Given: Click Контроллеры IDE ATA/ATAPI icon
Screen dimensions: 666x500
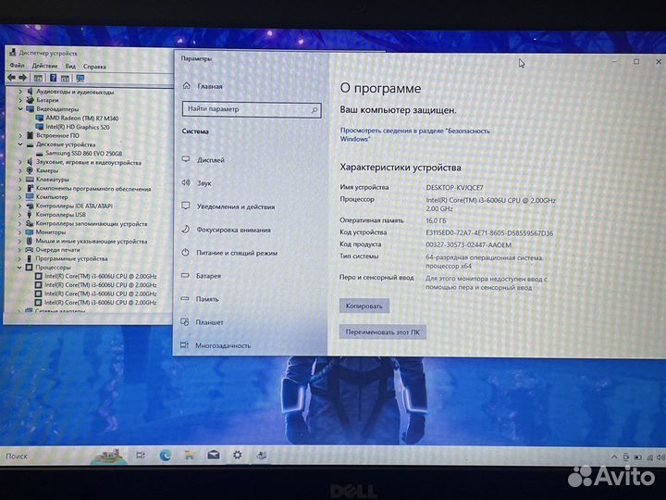Looking at the screenshot, I should pyautogui.click(x=30, y=206).
